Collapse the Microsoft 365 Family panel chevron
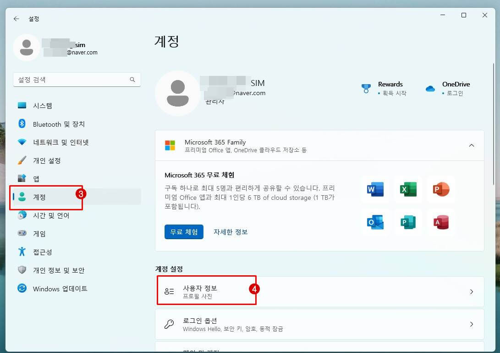Viewport: 500px width, 353px height. pyautogui.click(x=472, y=145)
